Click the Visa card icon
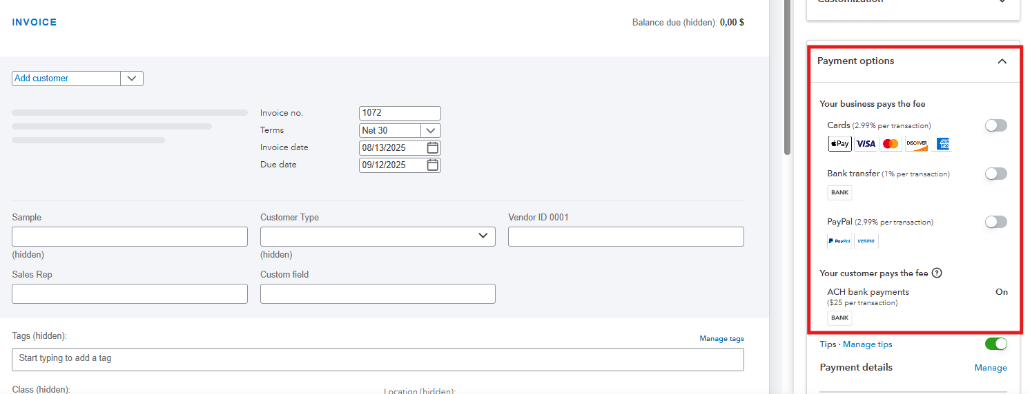 click(865, 144)
